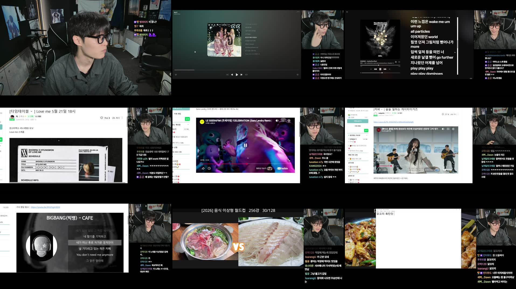The width and height of the screenshot is (516, 289).
Task: Choose the left hot pot food image
Action: tap(205, 242)
